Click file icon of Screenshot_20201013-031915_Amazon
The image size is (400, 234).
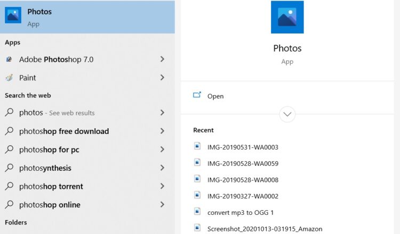197,228
